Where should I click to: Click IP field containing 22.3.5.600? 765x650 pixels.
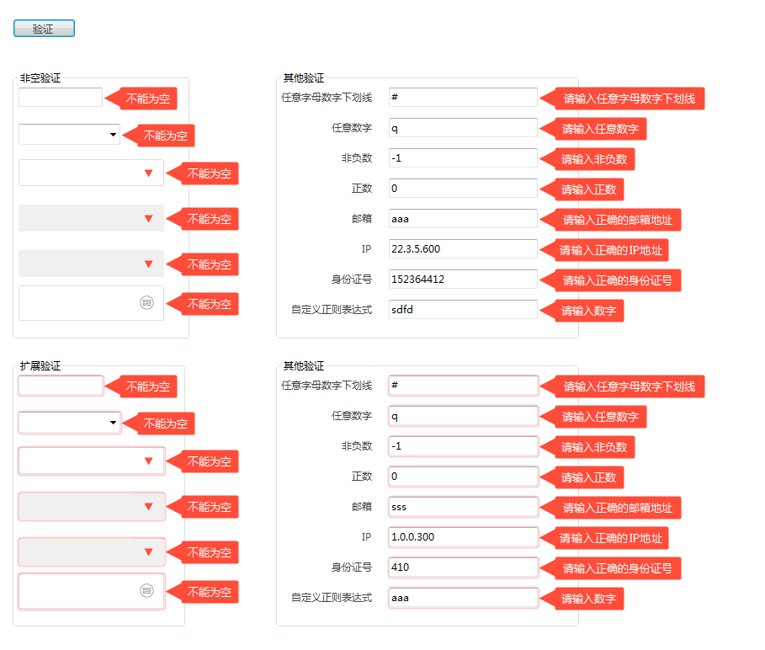(x=463, y=249)
